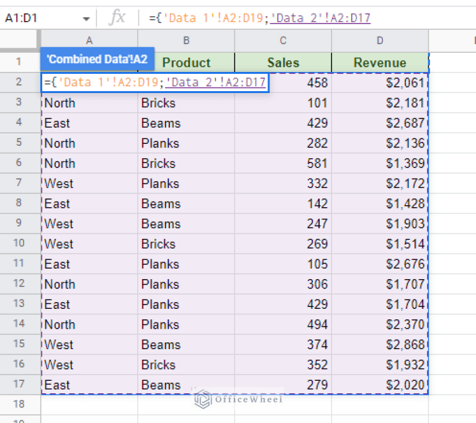Select the cell with sales value 581
The width and height of the screenshot is (476, 423).
click(283, 163)
